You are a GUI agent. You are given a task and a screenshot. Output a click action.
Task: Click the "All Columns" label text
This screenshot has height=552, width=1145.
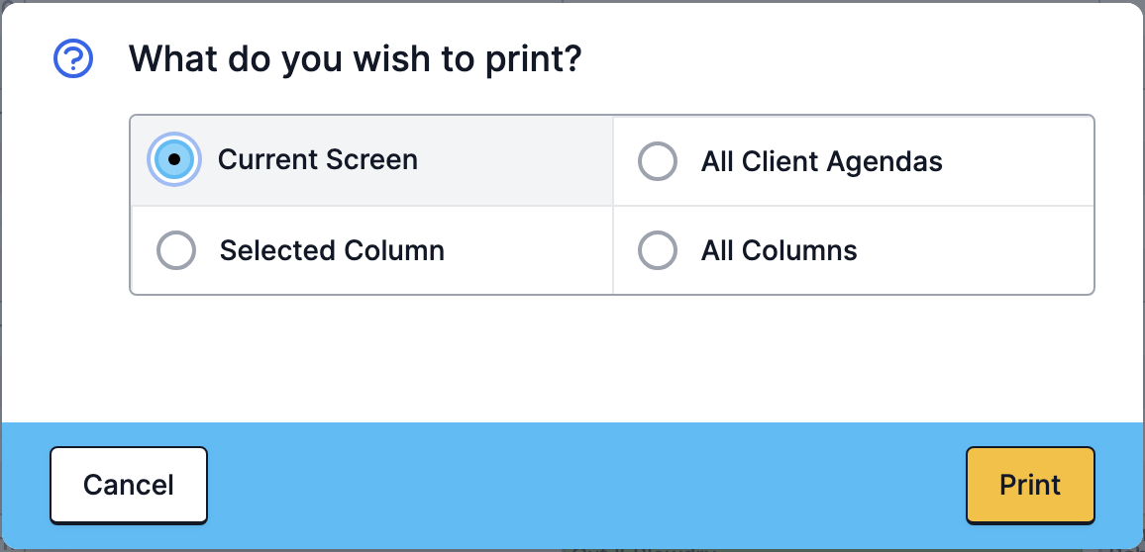click(780, 250)
